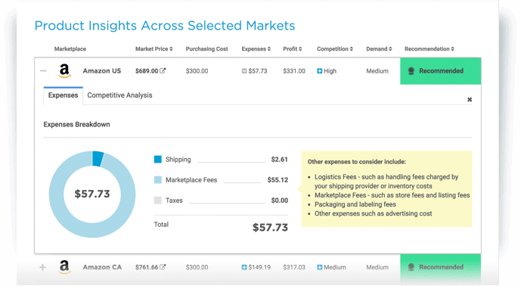521x286 pixels.
Task: Close the expenses detail panel
Action: [x=470, y=99]
